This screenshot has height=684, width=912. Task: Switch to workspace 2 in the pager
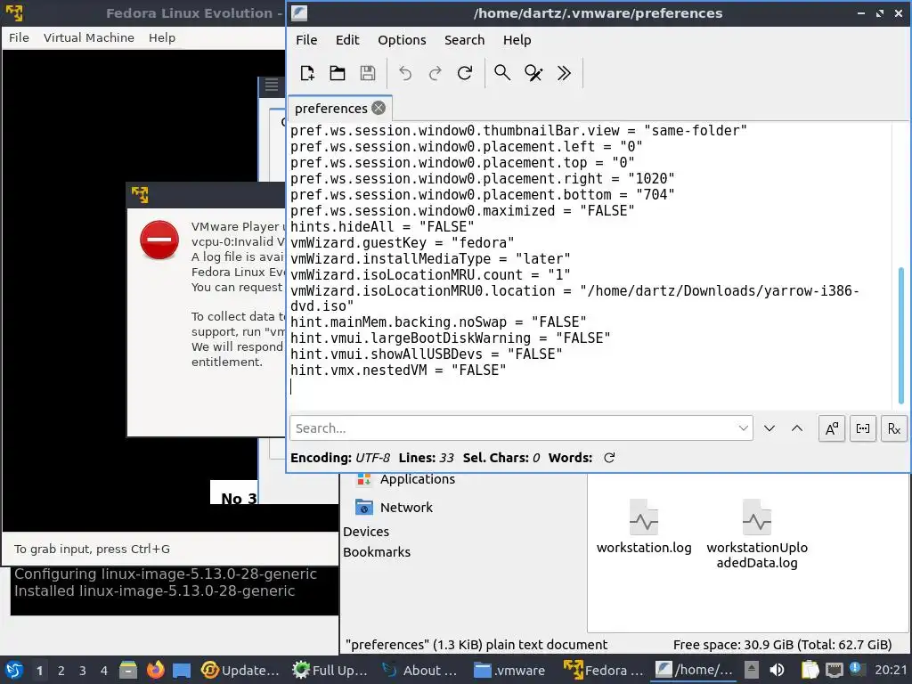(61, 671)
